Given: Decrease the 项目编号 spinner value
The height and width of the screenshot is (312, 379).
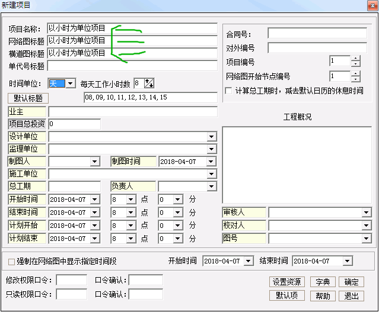Looking at the screenshot, I should 355,64.
